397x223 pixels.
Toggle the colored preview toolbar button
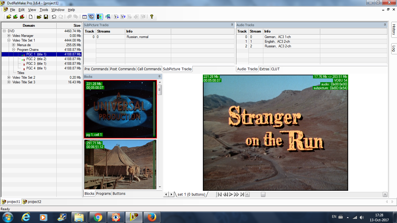click(99, 17)
